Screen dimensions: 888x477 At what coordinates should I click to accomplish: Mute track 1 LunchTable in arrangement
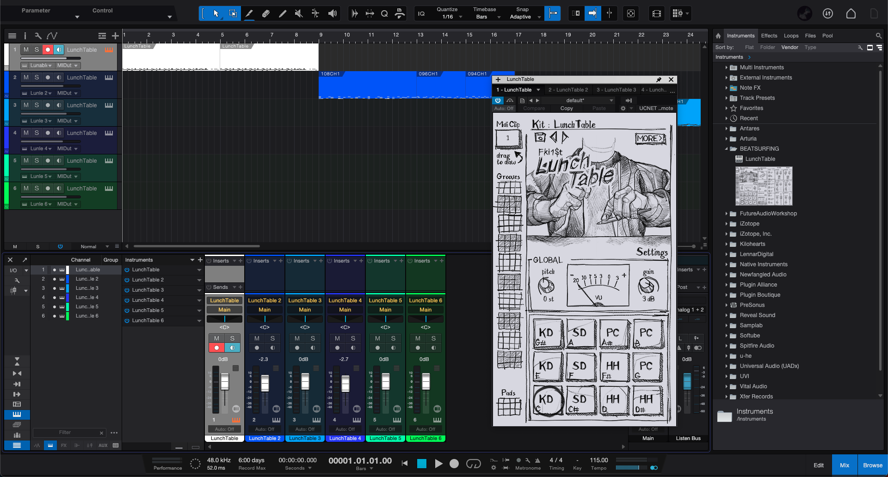26,49
